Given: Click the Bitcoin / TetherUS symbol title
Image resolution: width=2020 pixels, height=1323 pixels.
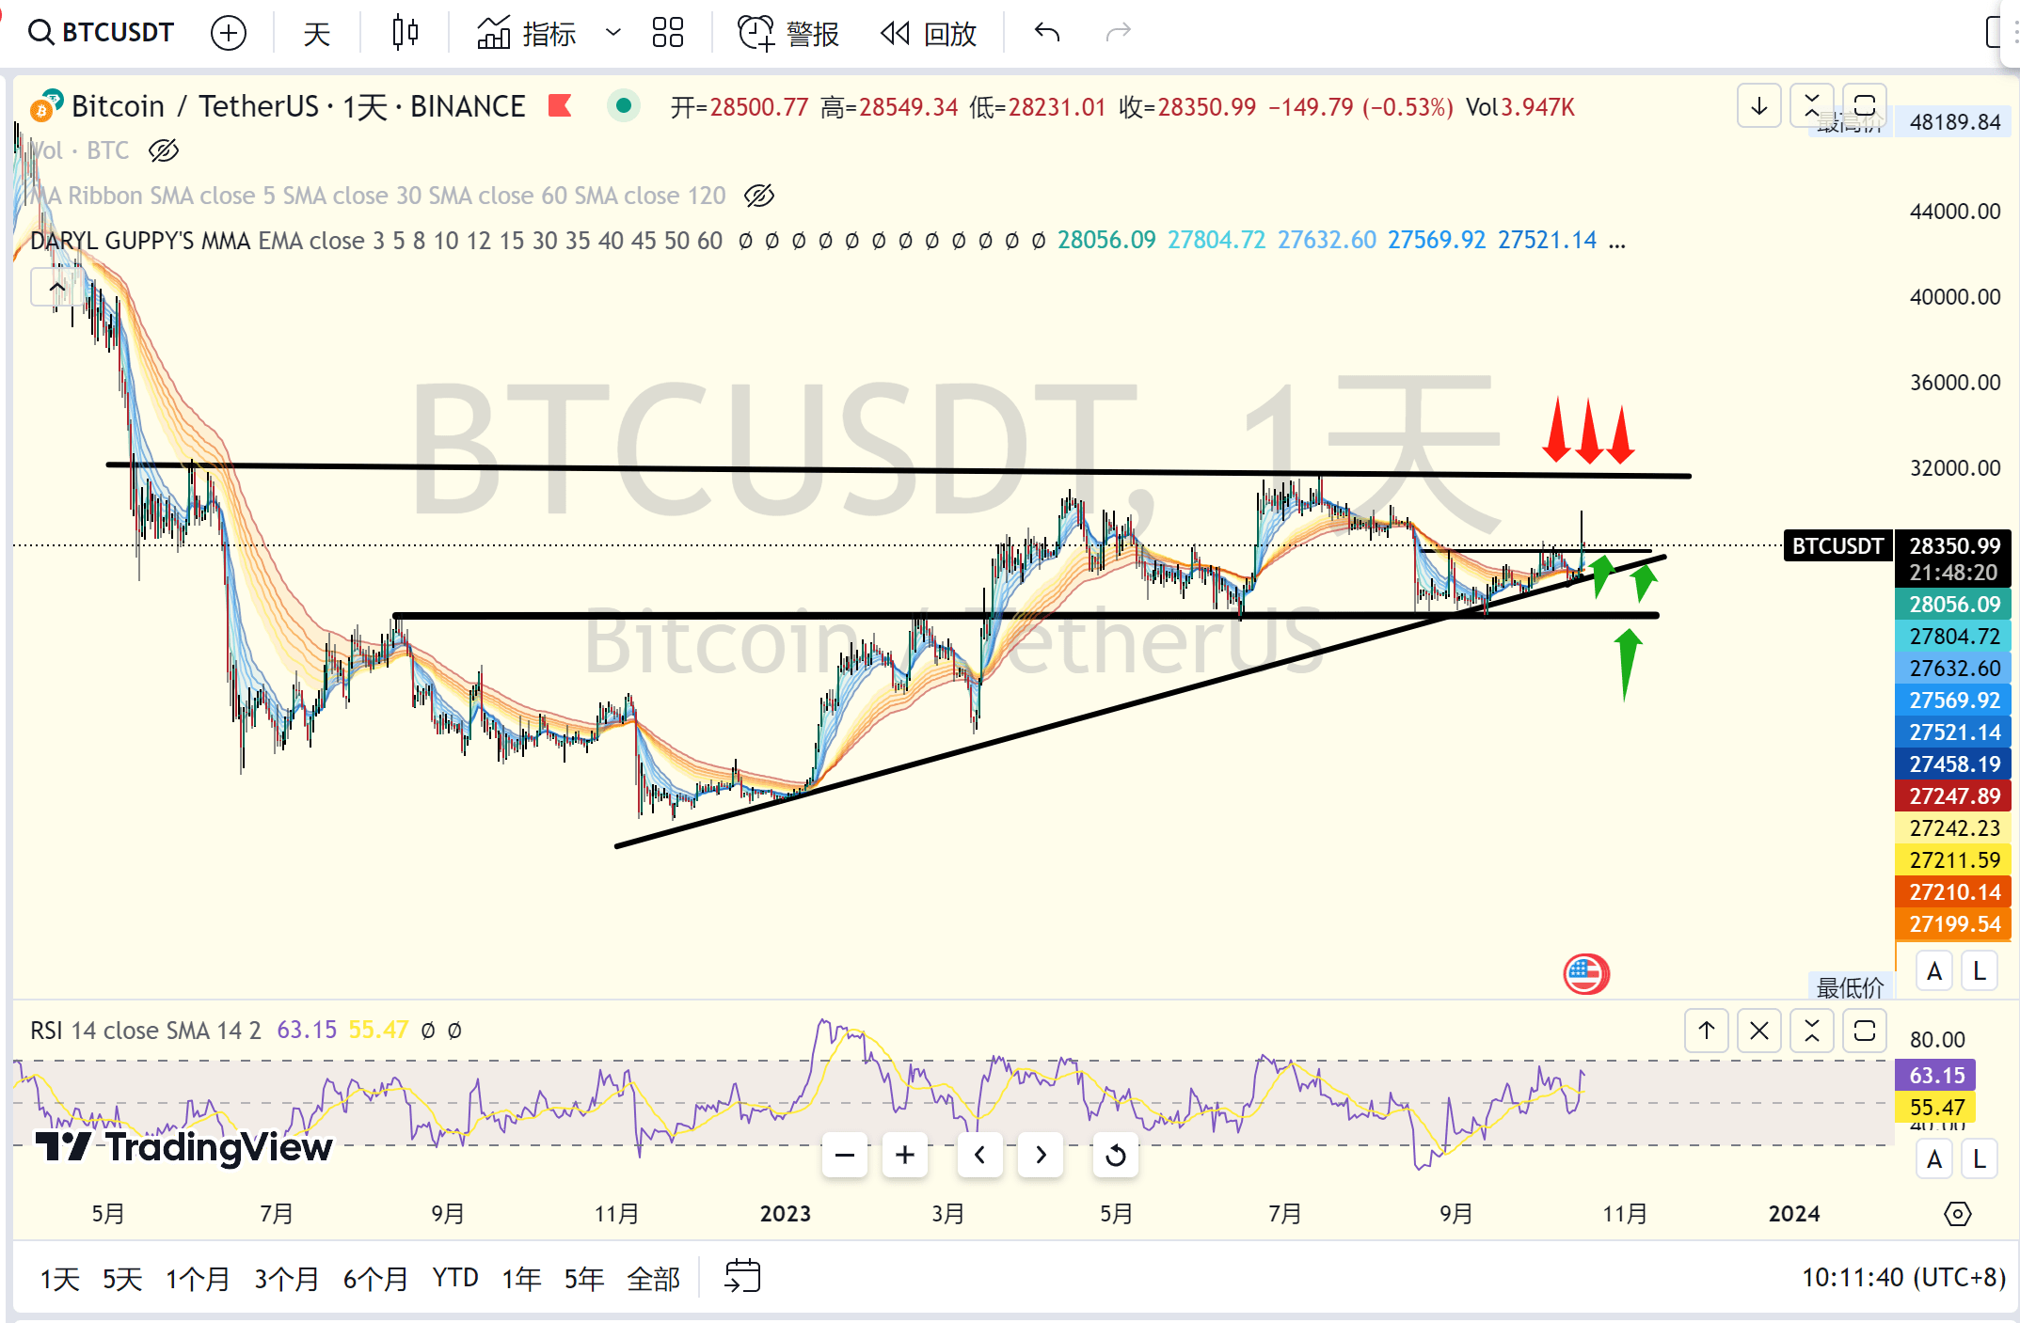Looking at the screenshot, I should (298, 106).
